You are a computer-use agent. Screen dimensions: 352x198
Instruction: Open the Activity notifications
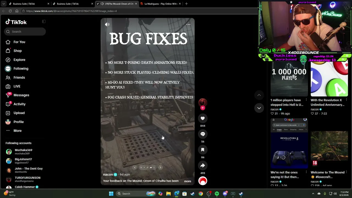coord(20,104)
